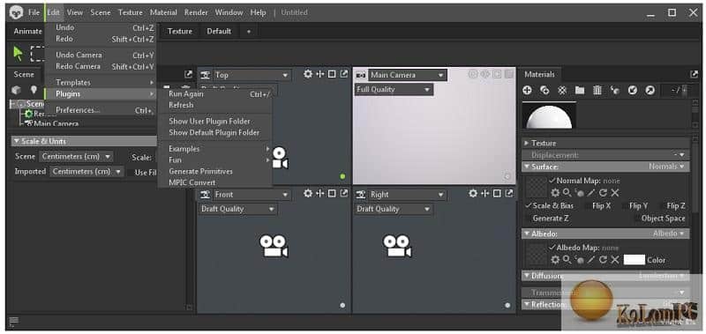Toggle the Normal Map checkmark
This screenshot has width=706, height=334.
[x=552, y=181]
